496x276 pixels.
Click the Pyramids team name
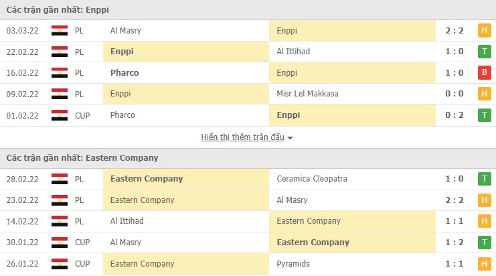293,264
